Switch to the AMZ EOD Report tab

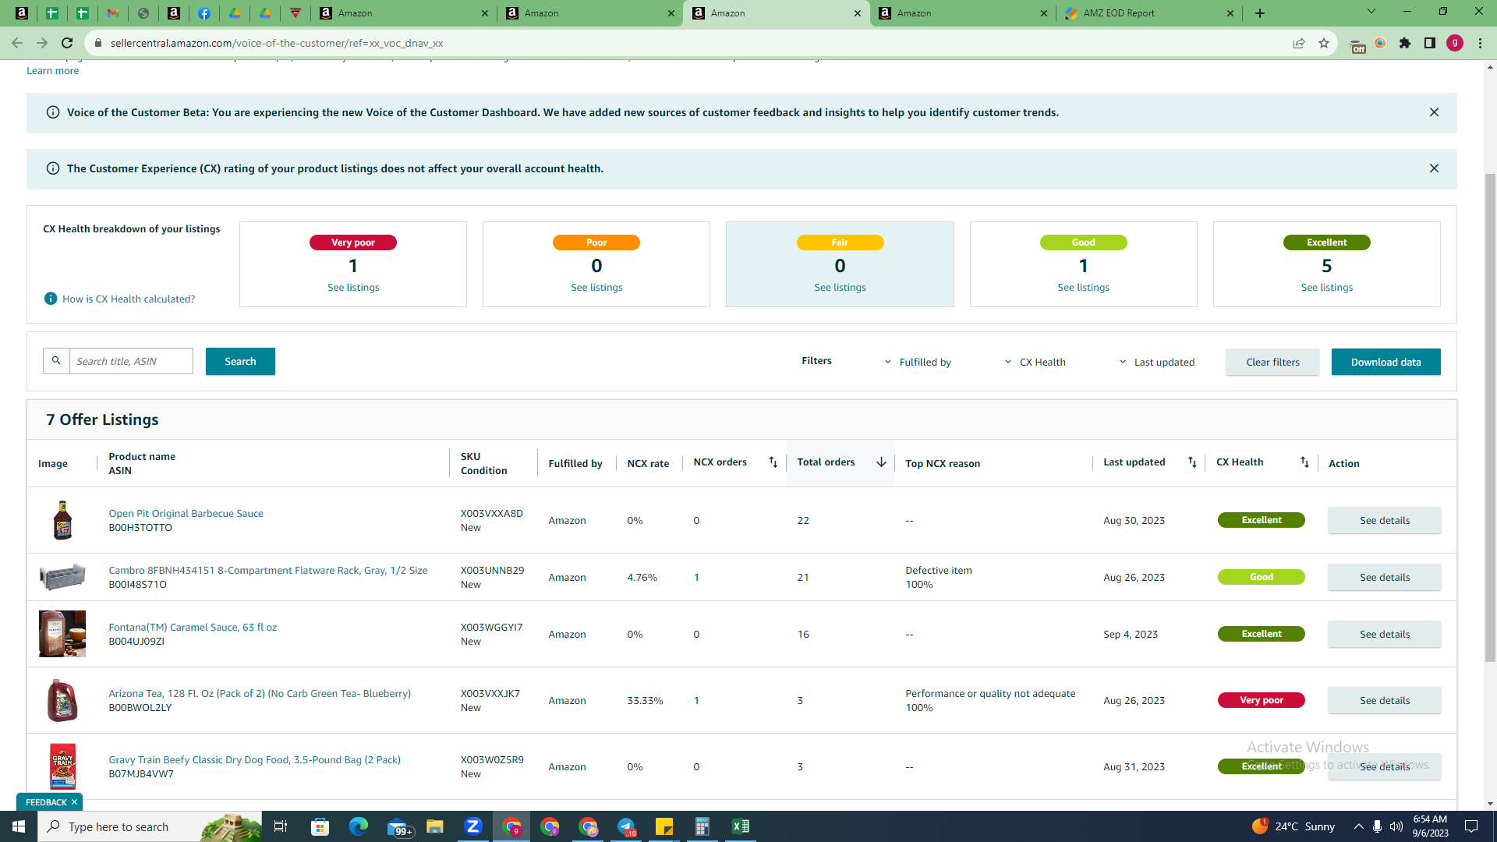coord(1148,13)
